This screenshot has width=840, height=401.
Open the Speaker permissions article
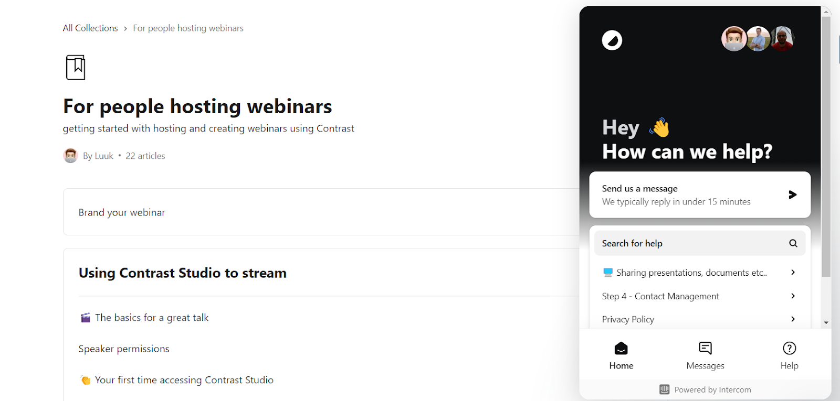point(124,349)
